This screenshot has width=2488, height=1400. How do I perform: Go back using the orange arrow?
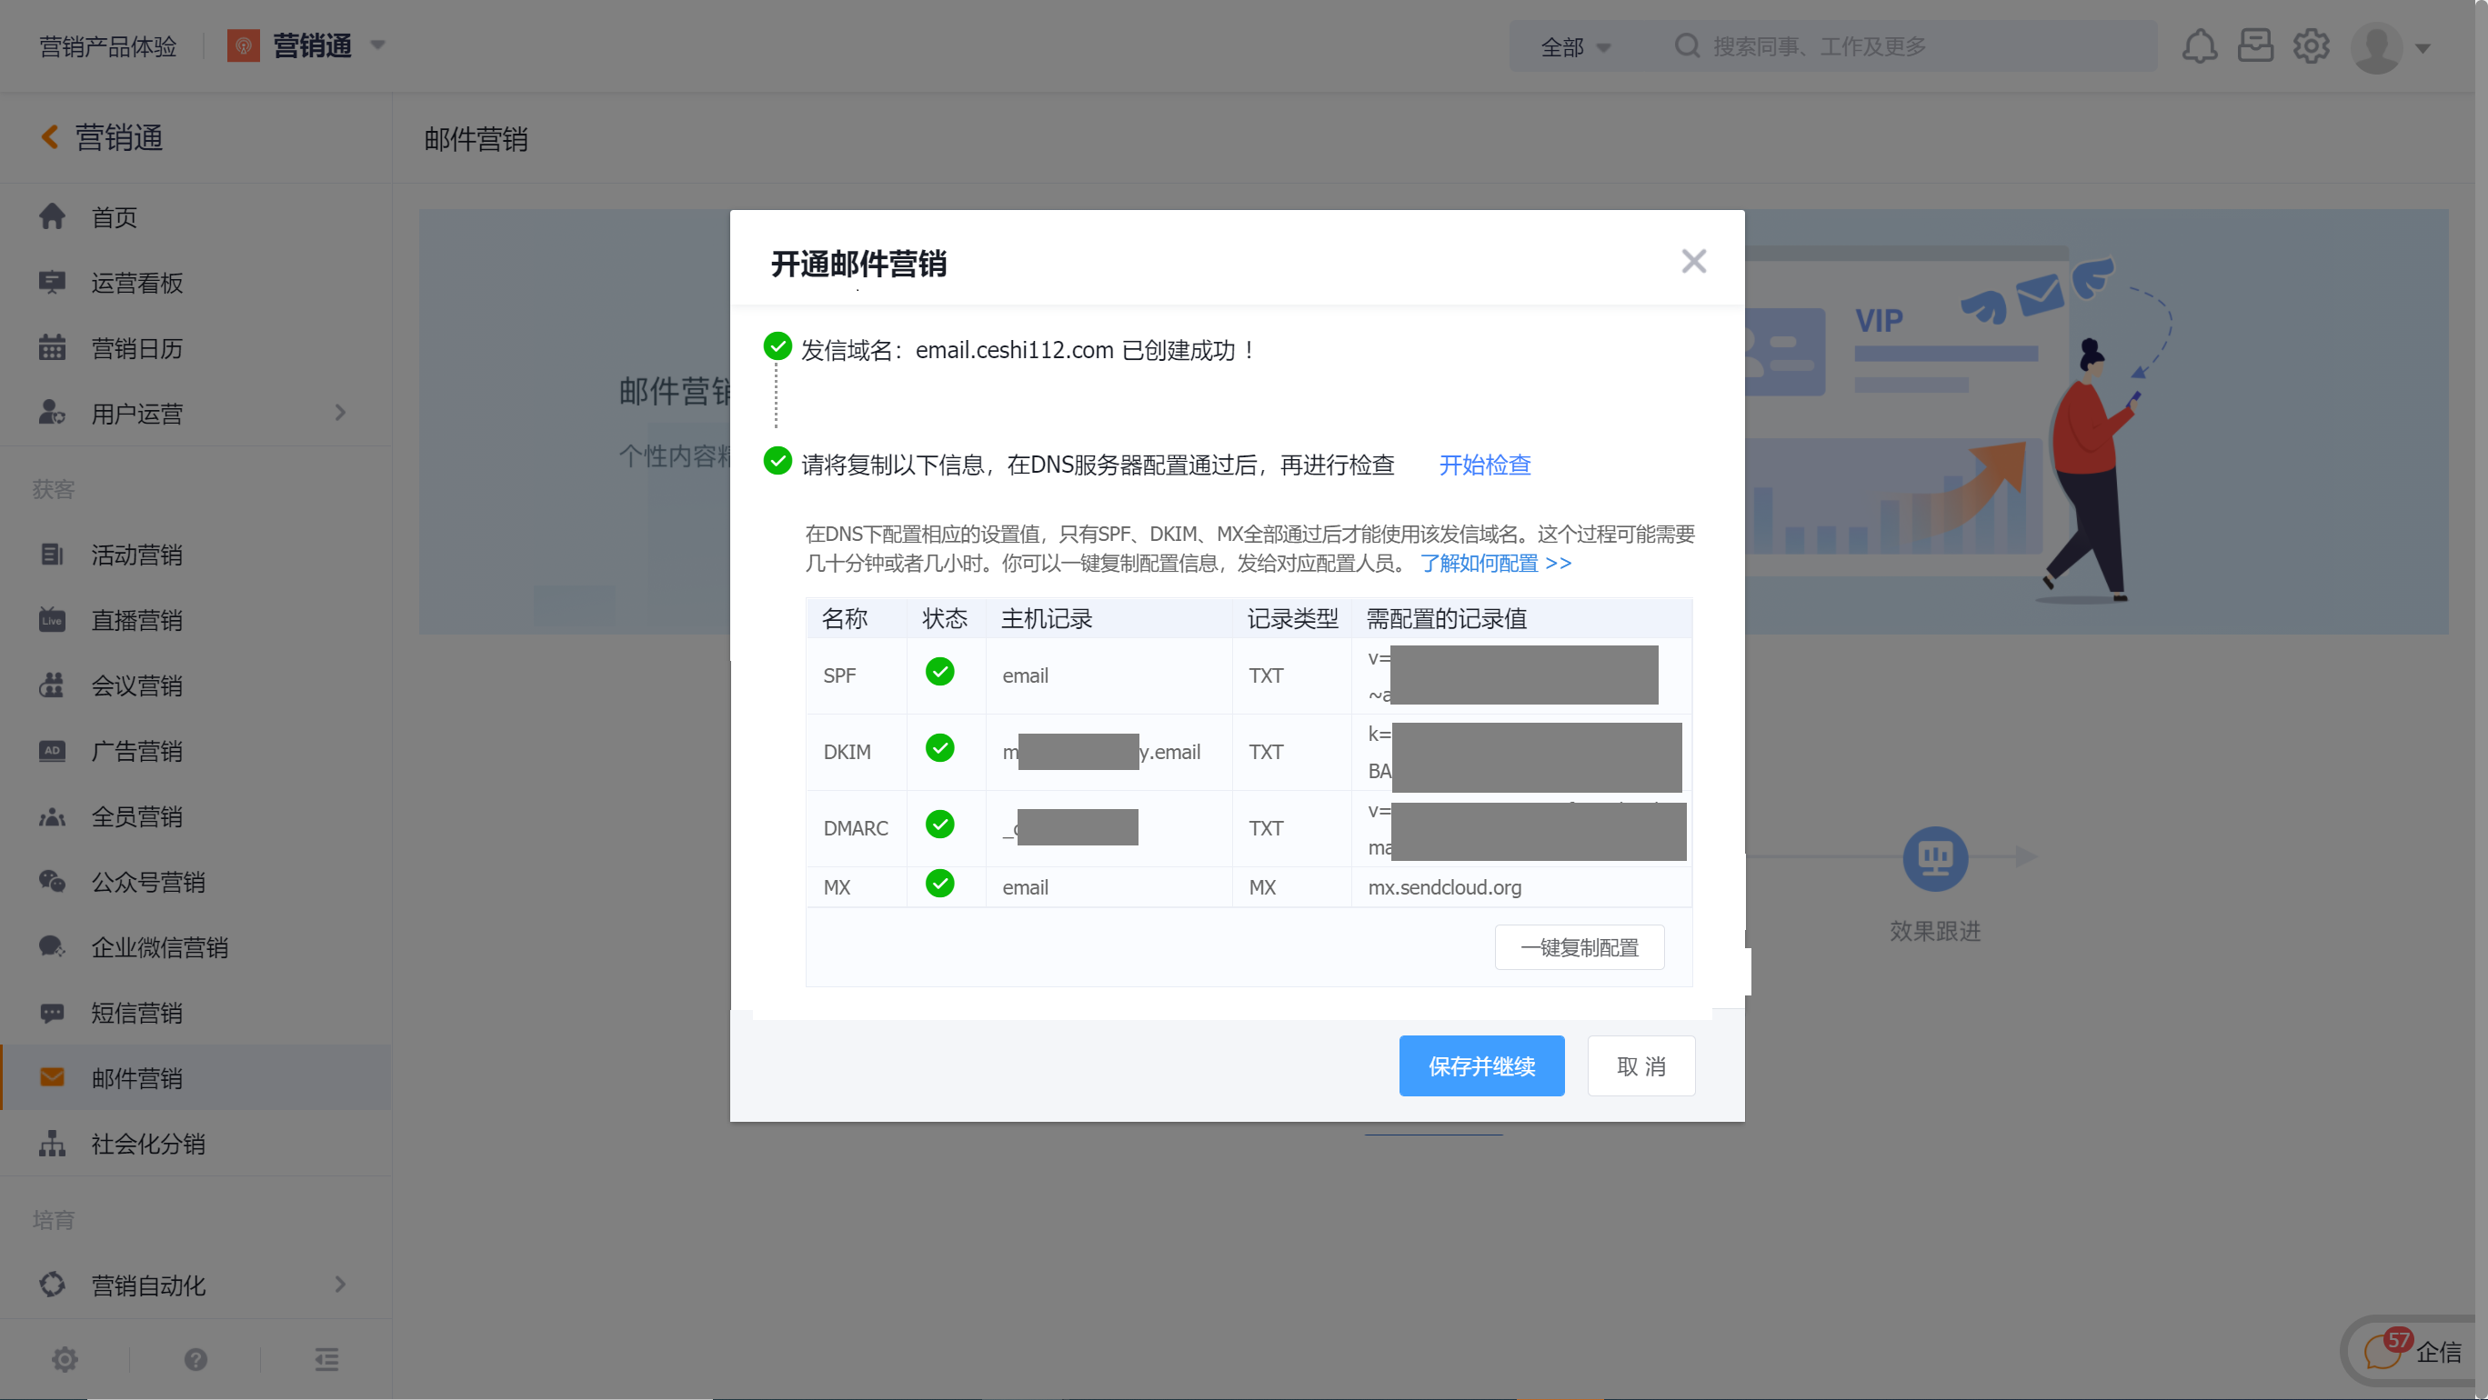(x=50, y=137)
